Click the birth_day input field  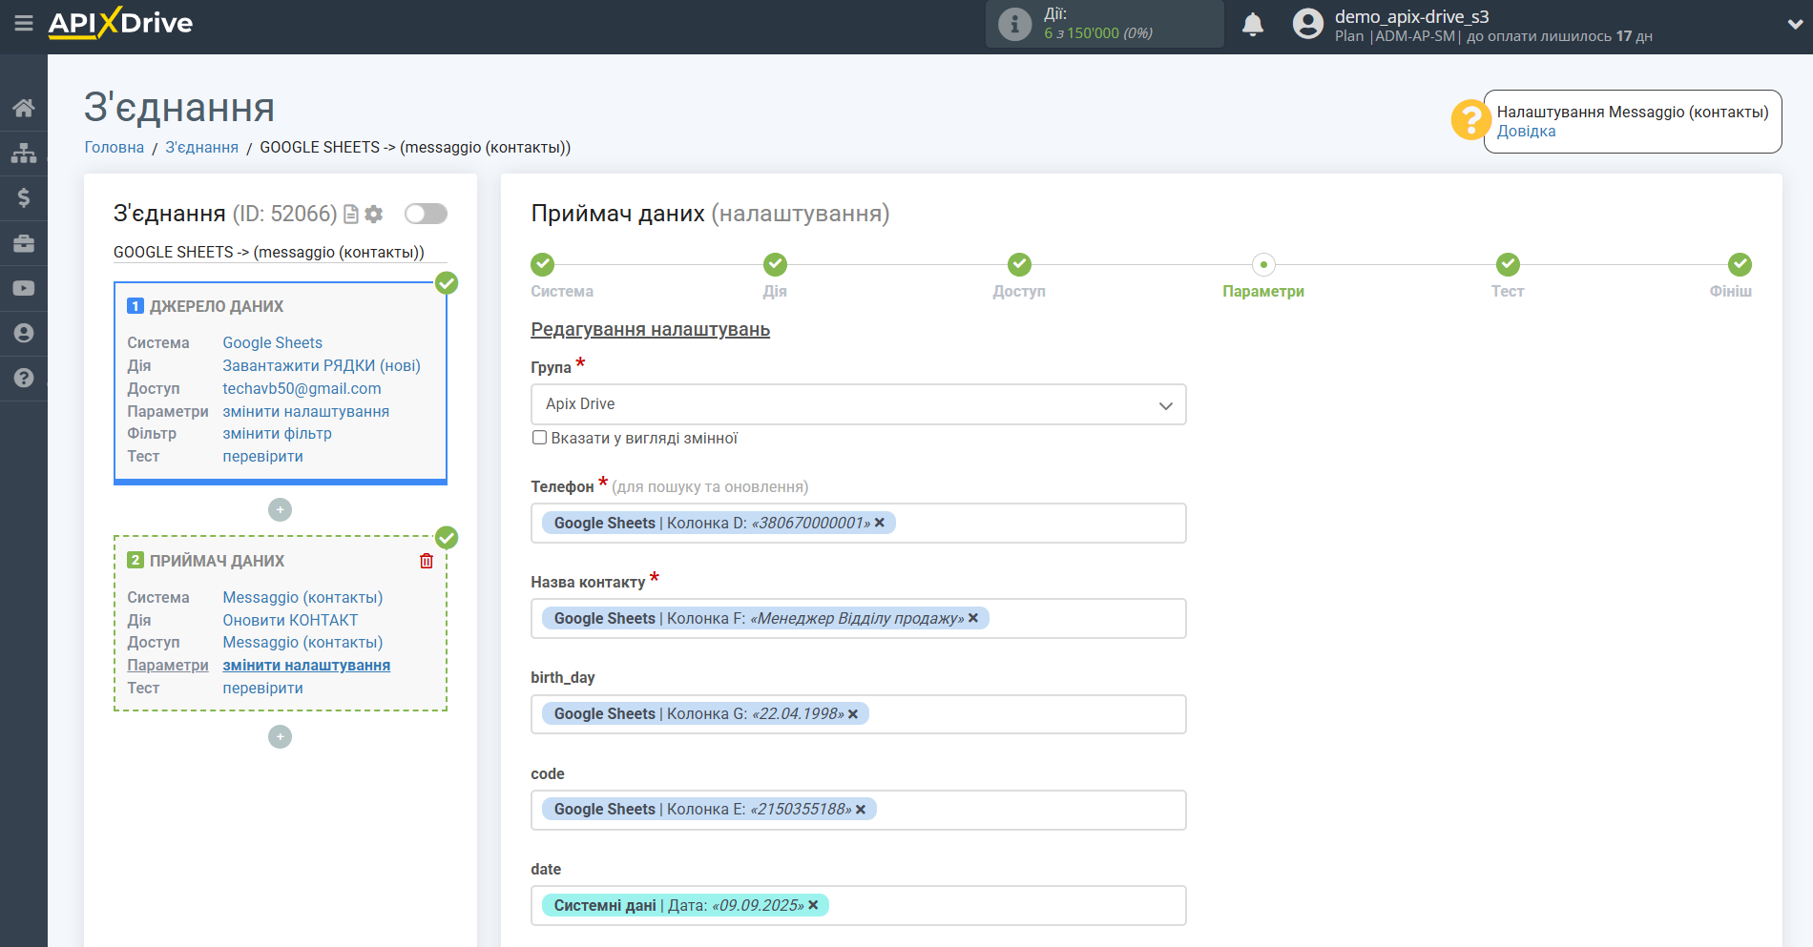pos(1021,714)
